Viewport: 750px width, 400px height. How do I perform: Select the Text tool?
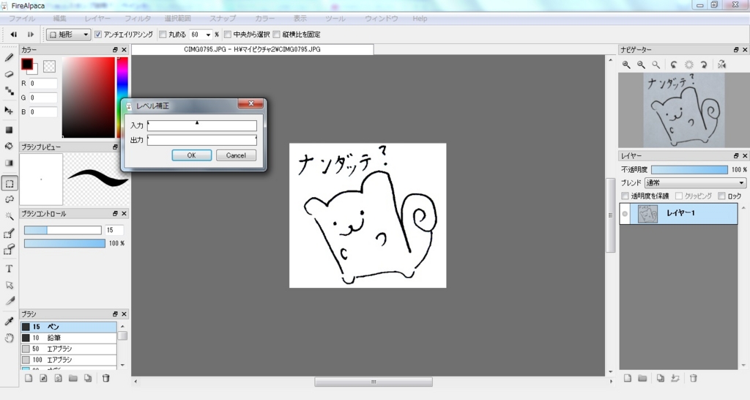(9, 269)
